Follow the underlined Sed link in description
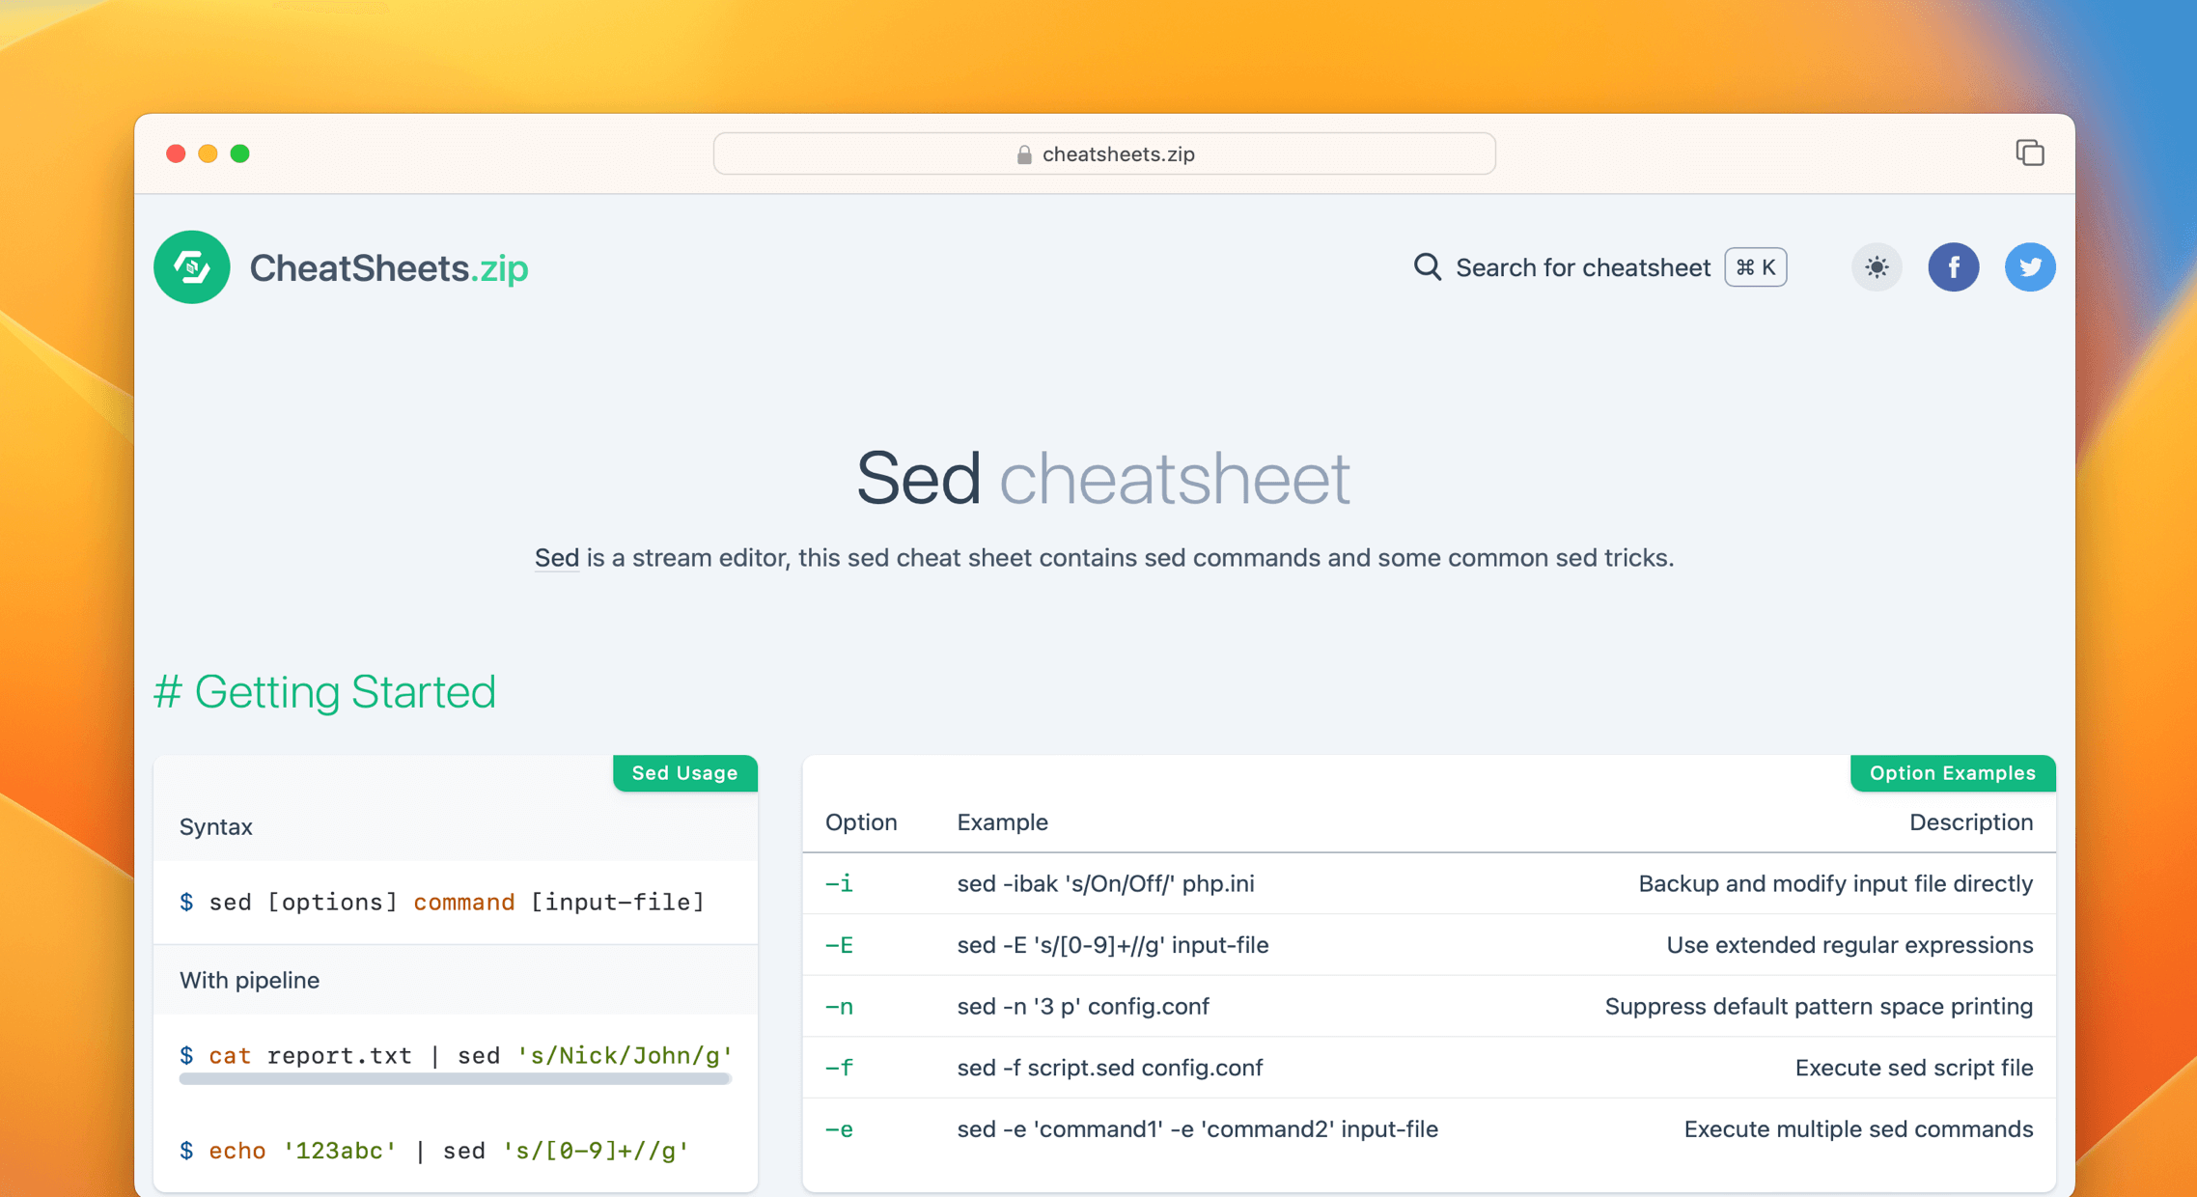2197x1197 pixels. (557, 558)
